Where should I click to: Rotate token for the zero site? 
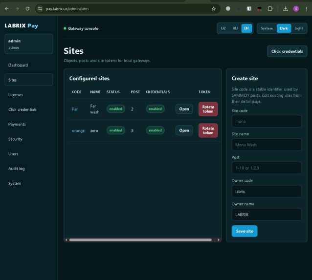(208, 130)
